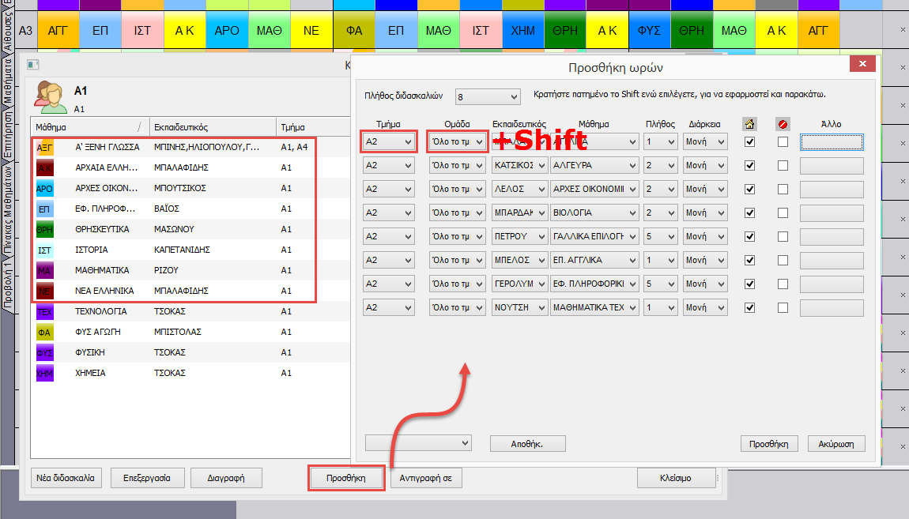Toggle the house checkbox in the ΜΑΘΗΜΑΤΙΚΑ ΤΕΧ row
This screenshot has height=519, width=909.
[750, 307]
